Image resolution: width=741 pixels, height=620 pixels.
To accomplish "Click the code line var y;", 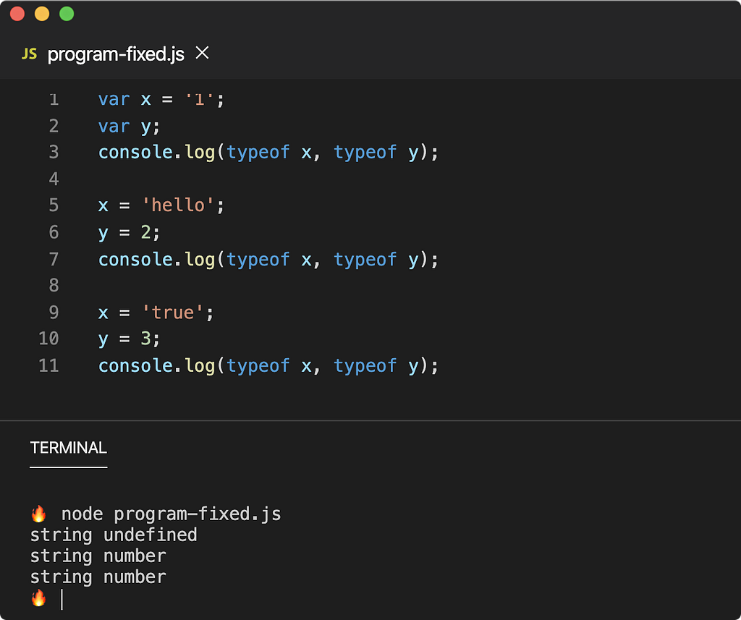I will click(129, 127).
